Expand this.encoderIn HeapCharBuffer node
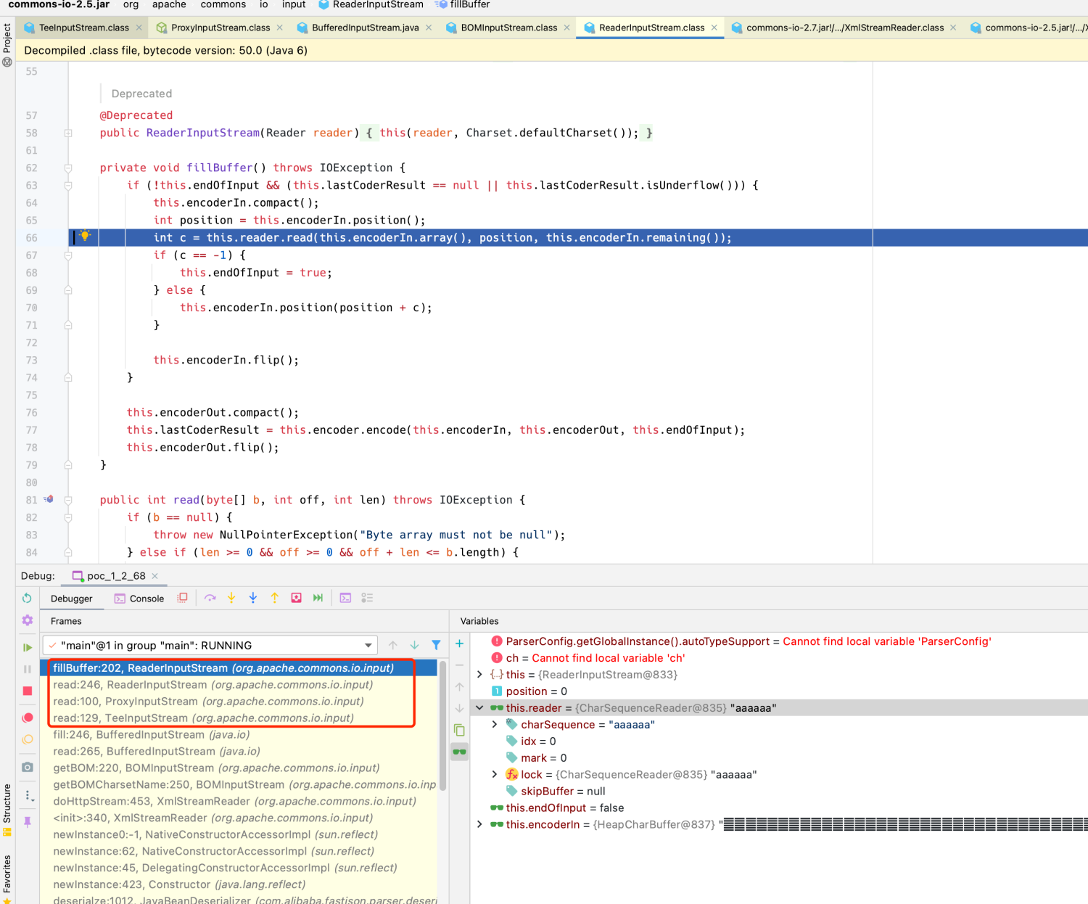 [479, 824]
